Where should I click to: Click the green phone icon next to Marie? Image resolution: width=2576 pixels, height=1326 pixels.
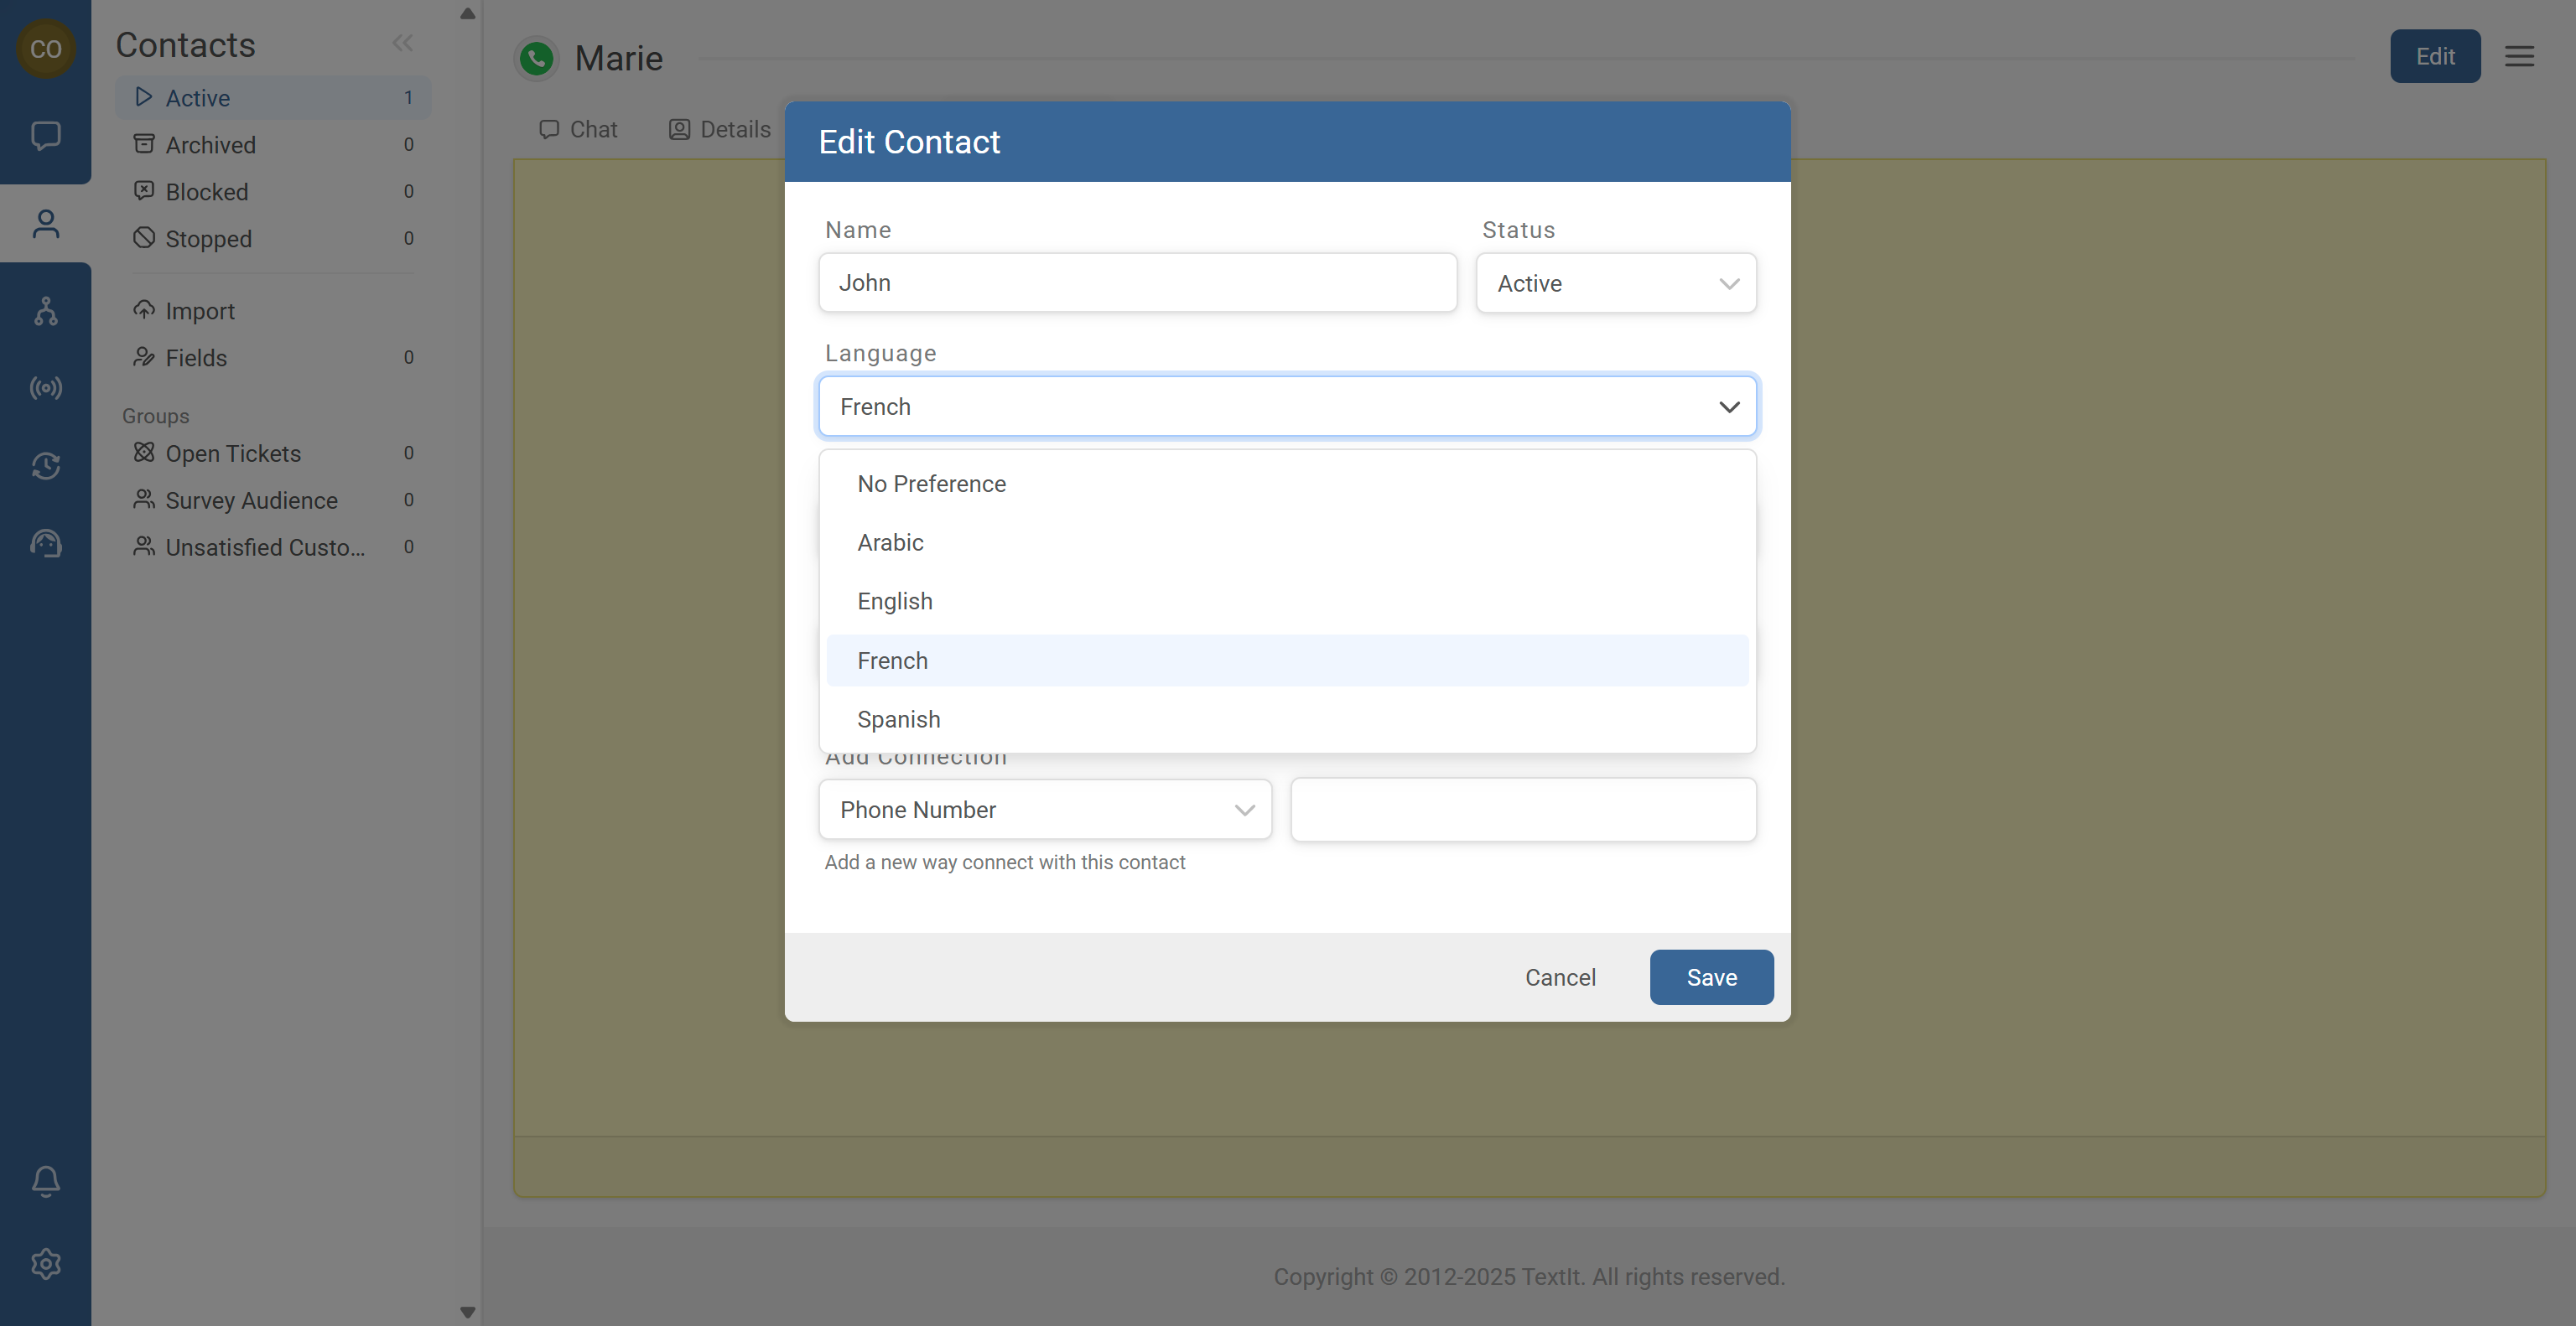536,58
